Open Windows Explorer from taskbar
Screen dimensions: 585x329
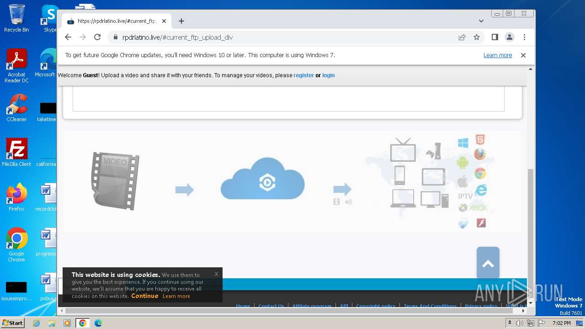tap(52, 323)
